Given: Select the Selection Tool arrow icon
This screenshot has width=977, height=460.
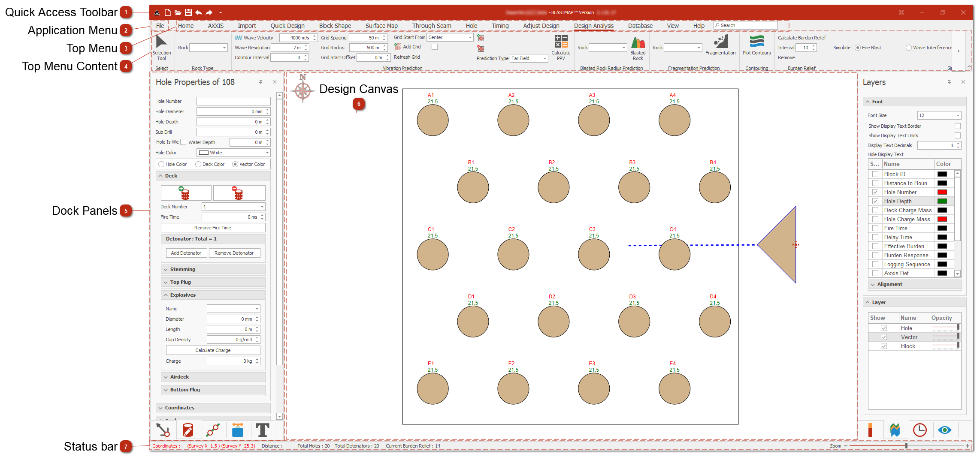Looking at the screenshot, I should 161,42.
